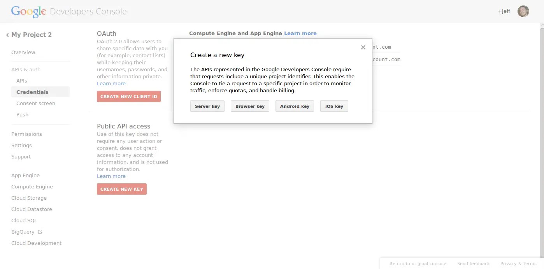Click CREATE NEW KEY

point(121,189)
